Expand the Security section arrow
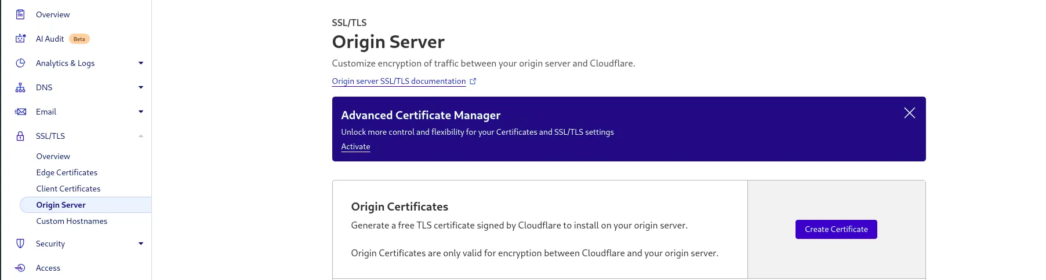 [141, 244]
